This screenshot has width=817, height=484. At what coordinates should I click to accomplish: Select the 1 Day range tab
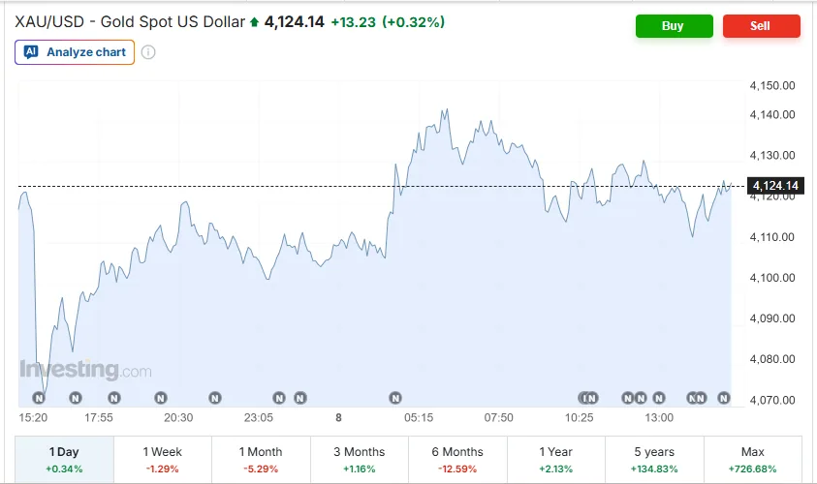click(x=64, y=460)
